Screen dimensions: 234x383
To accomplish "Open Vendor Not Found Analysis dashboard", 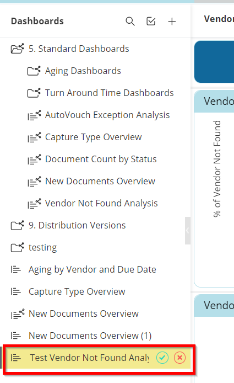I will (x=101, y=203).
